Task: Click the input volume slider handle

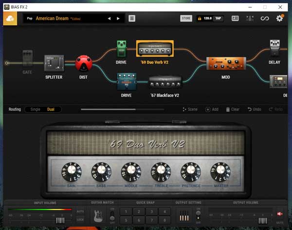Action: (60, 221)
